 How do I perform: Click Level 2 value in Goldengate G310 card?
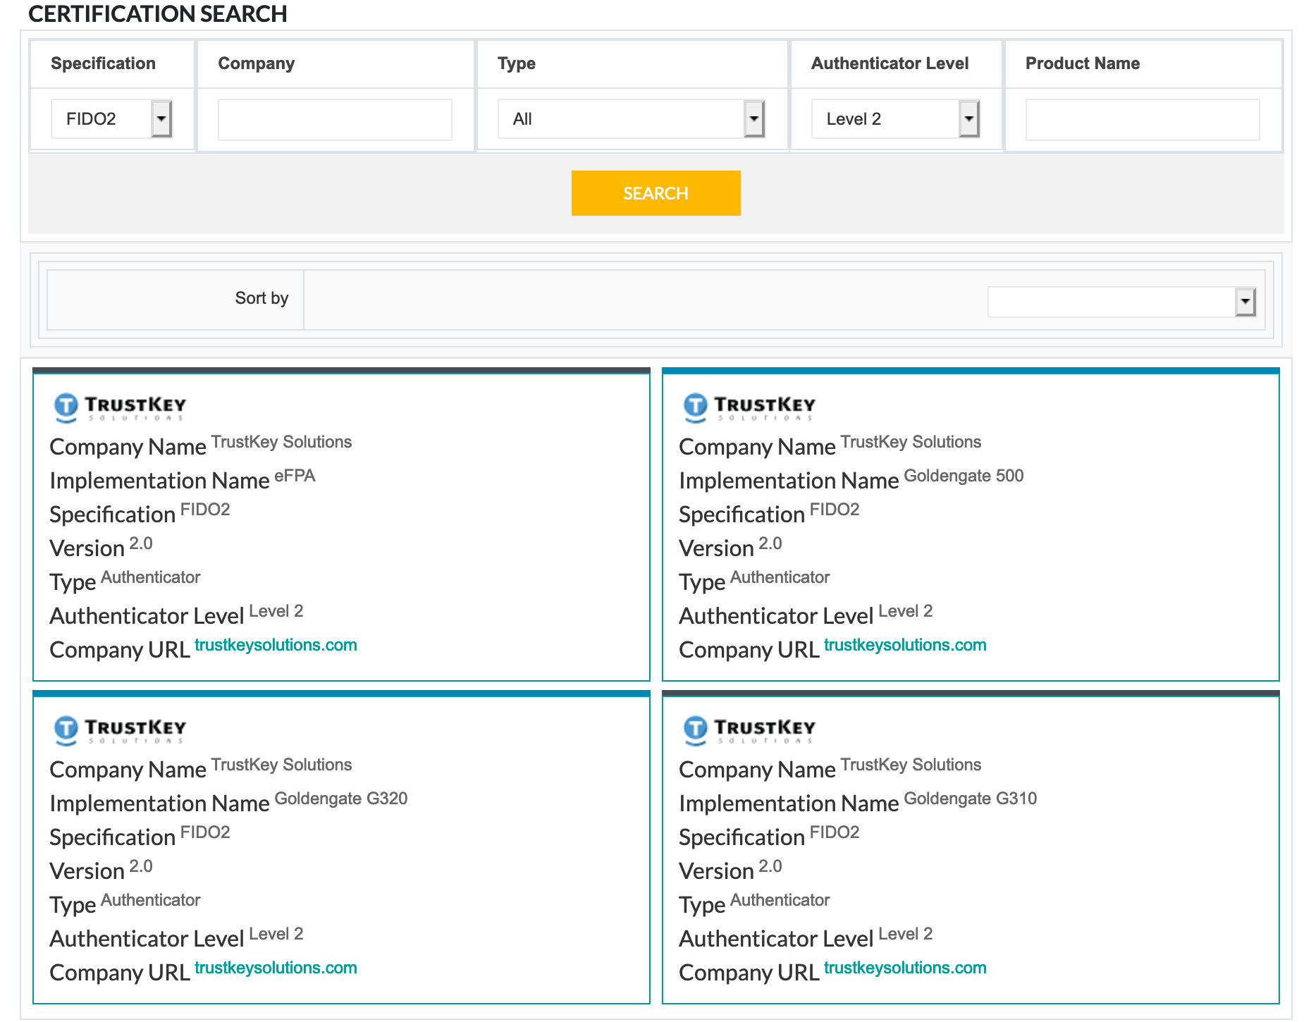(x=906, y=934)
